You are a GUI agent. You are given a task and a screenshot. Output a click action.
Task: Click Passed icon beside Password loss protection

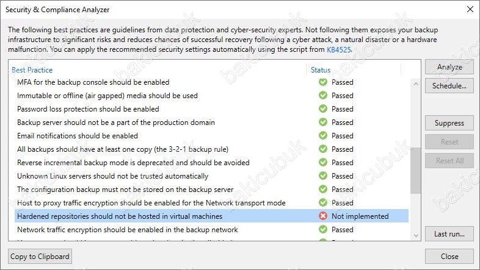[323, 108]
